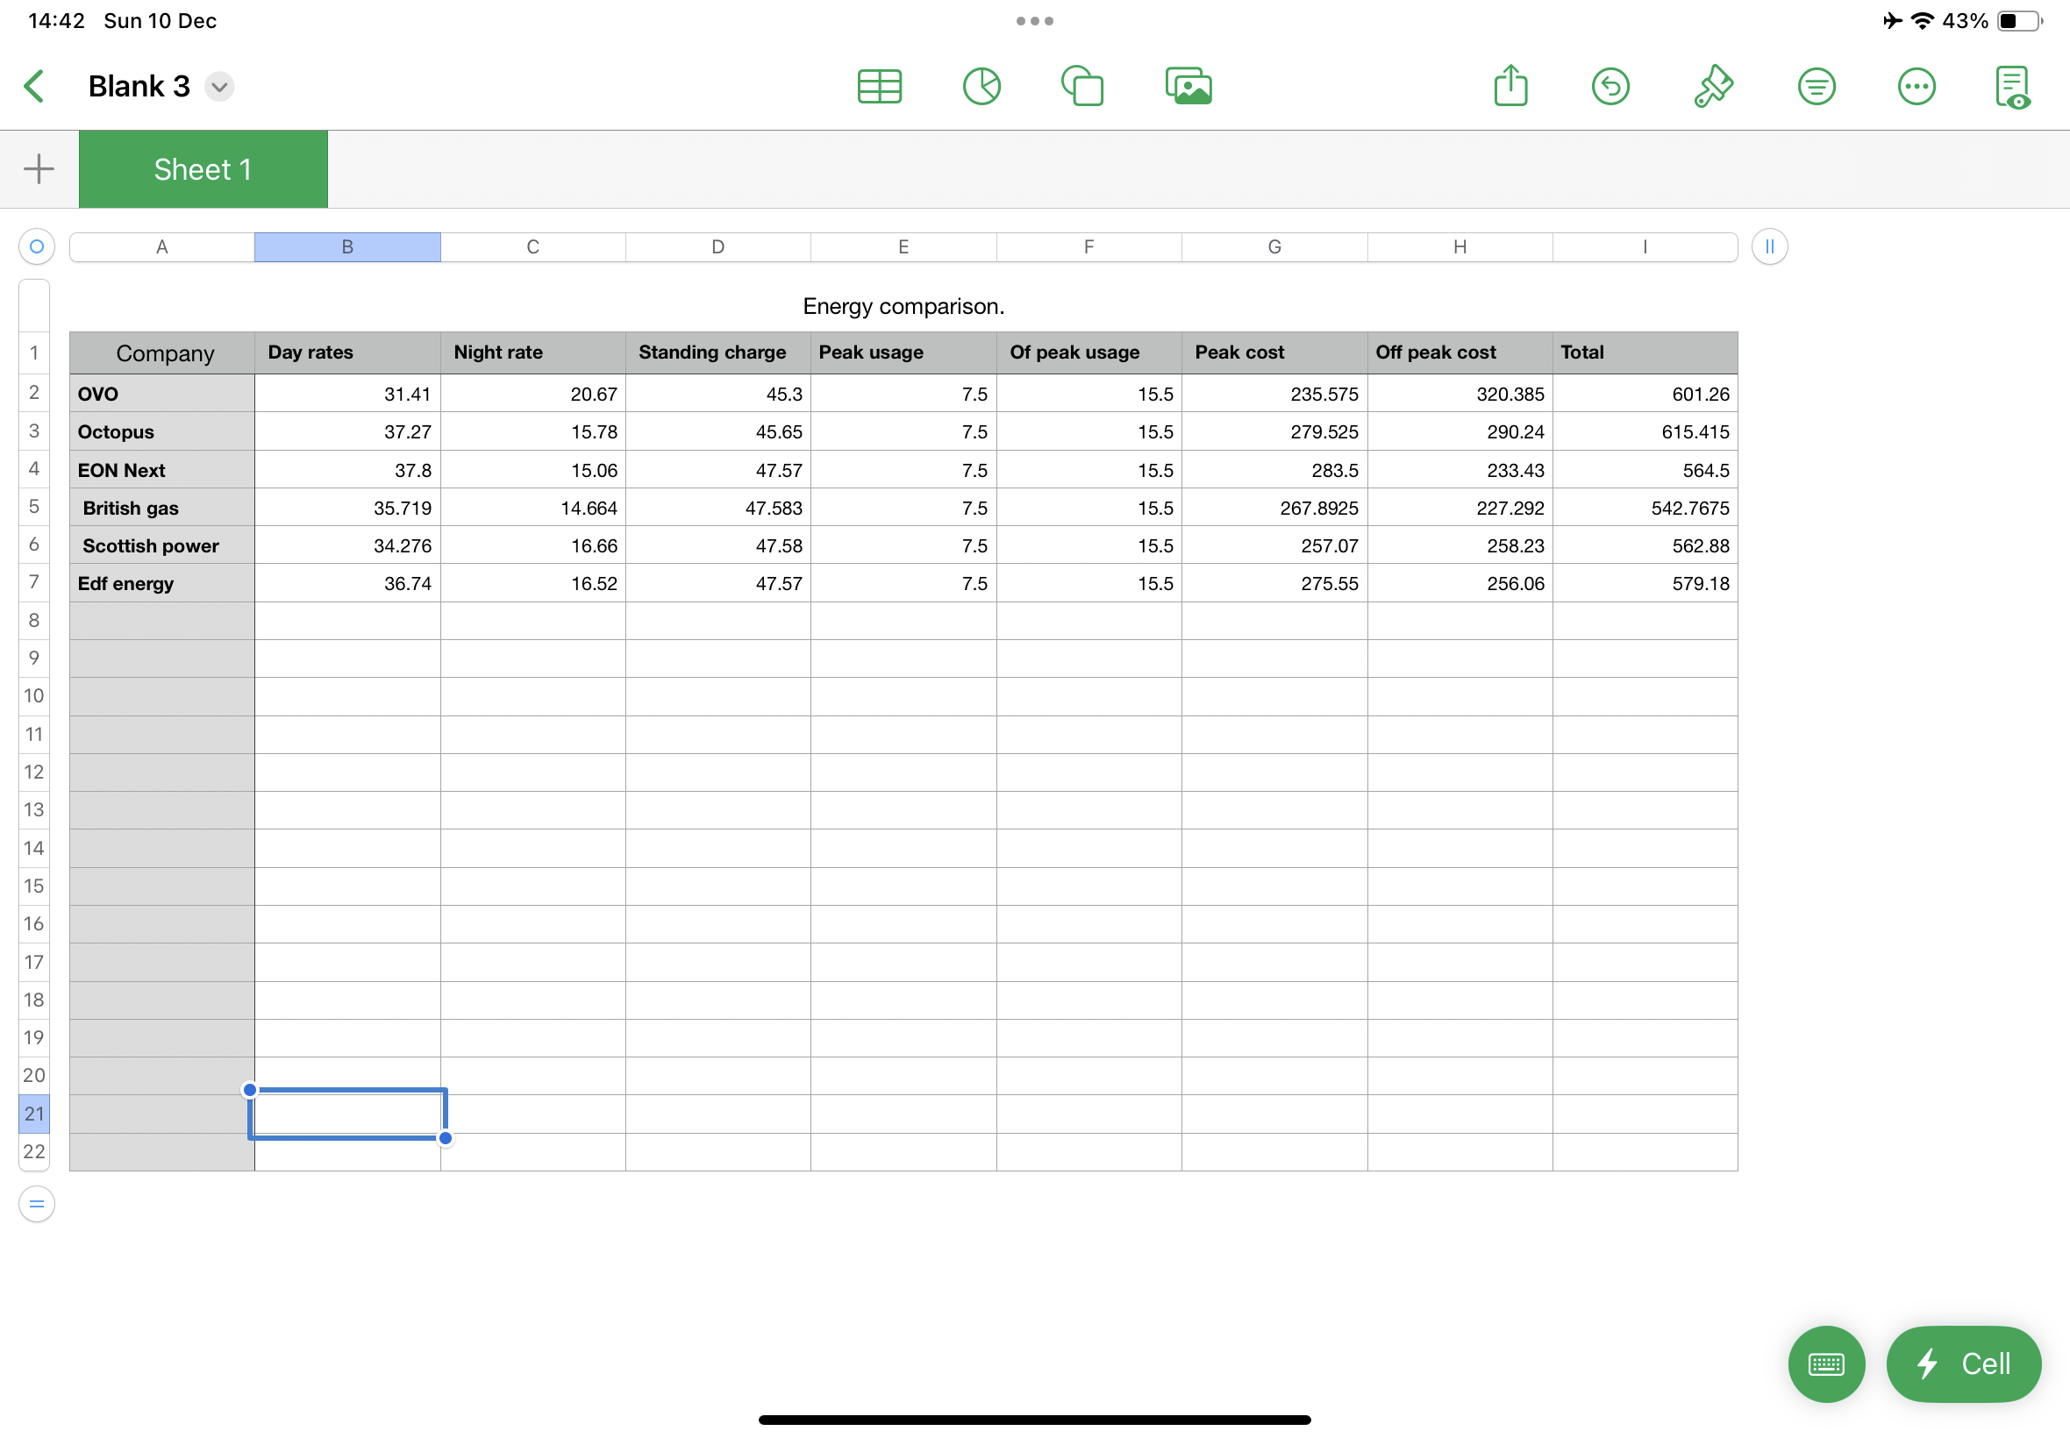Tap the add rows handle
This screenshot has height=1438, width=2070.
(37, 1204)
